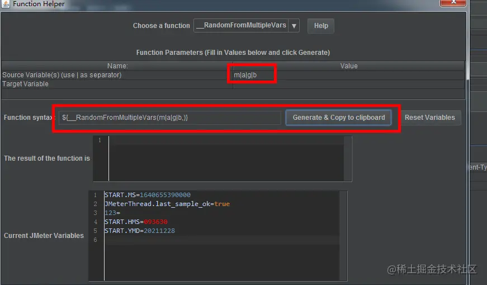
Task: Click the result area vertical scrollbar
Action: pos(348,158)
